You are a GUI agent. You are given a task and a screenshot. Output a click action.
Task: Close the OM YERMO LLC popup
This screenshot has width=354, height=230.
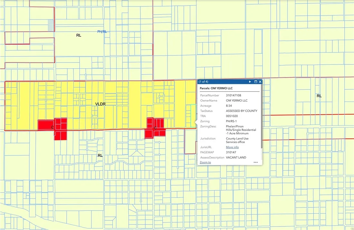(260, 82)
